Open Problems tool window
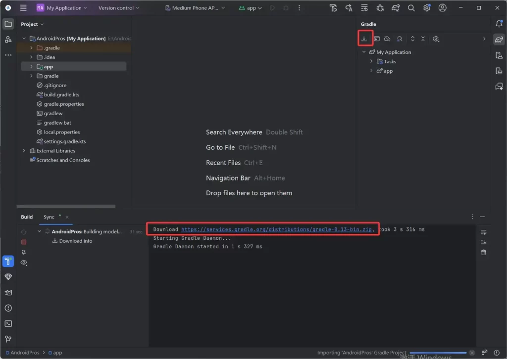Viewport: 507px width, 359px height. (x=8, y=308)
